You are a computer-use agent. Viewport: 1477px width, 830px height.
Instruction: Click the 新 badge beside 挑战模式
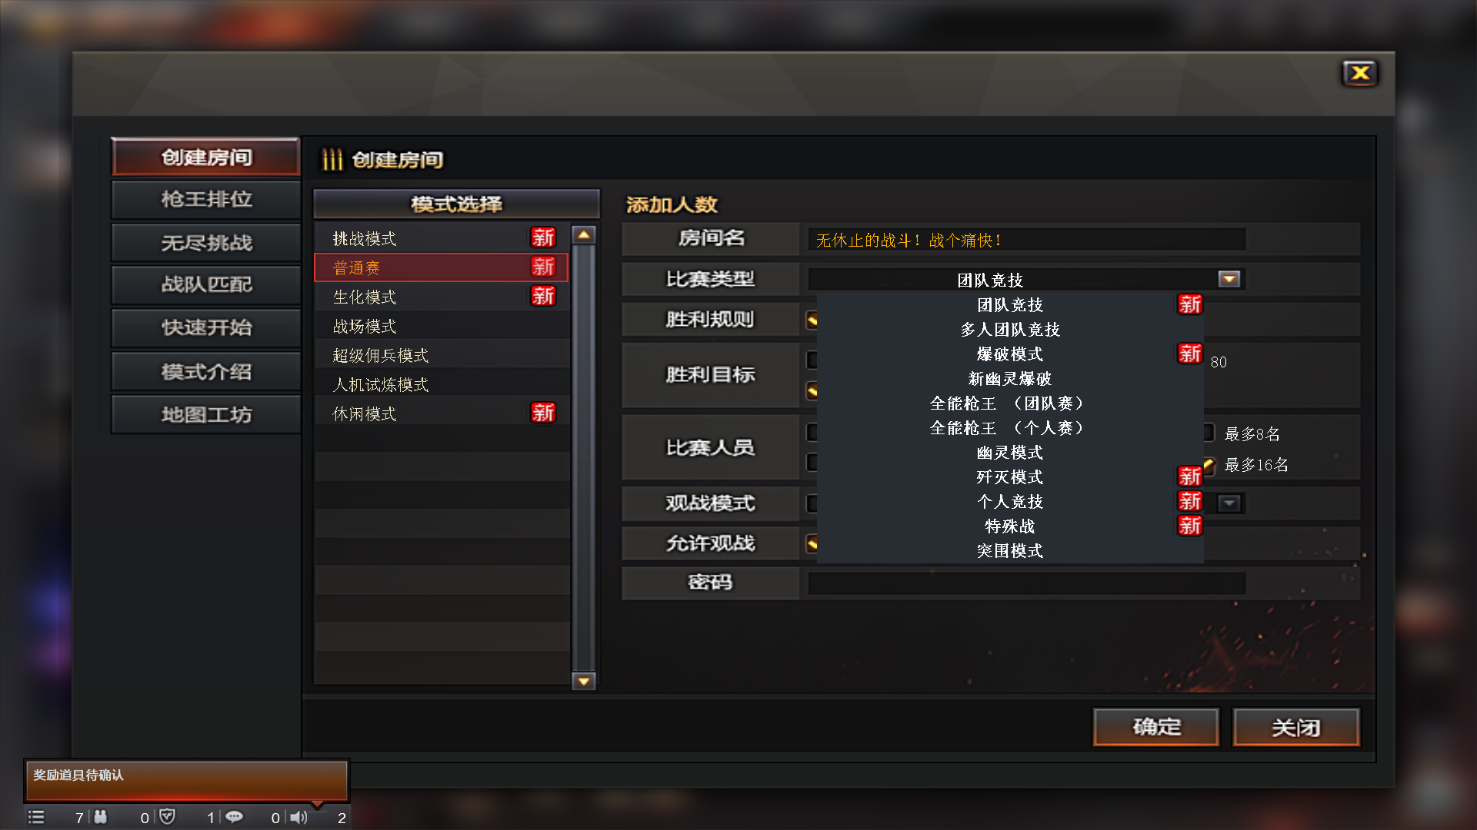tap(542, 237)
